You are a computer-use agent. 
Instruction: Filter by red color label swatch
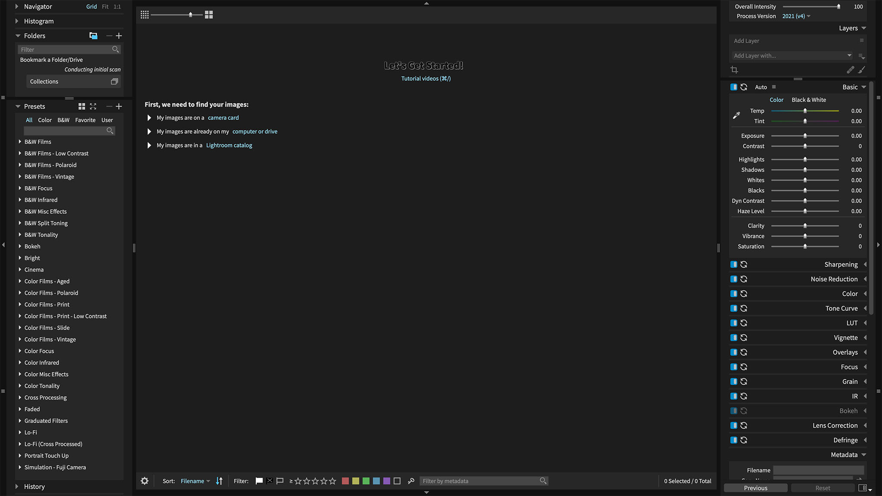pos(345,481)
